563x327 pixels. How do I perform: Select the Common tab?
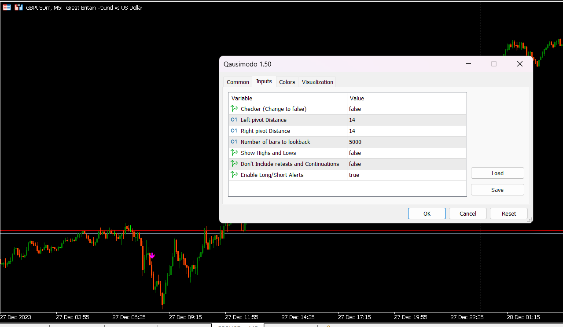pyautogui.click(x=238, y=82)
